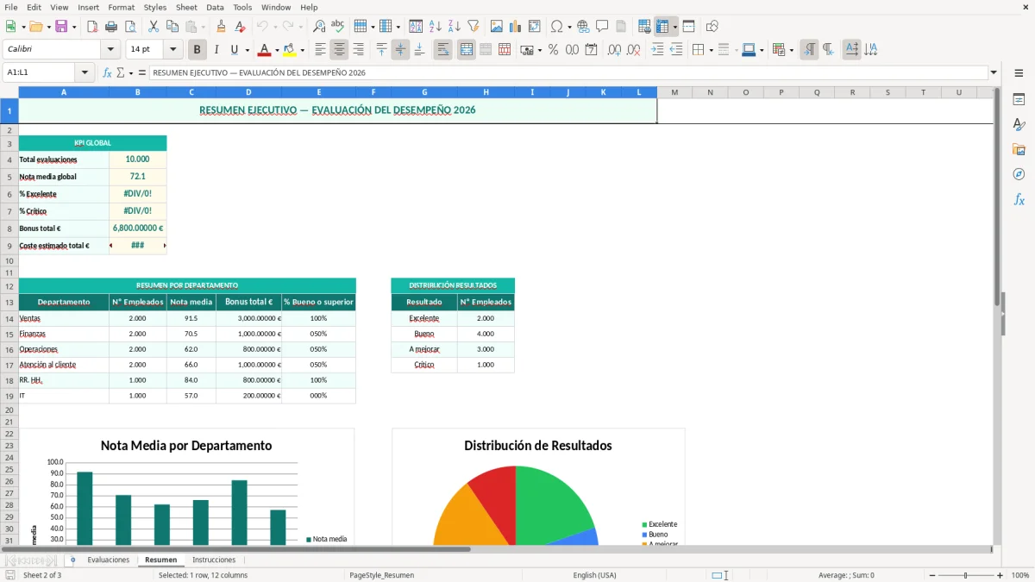Image resolution: width=1035 pixels, height=582 pixels.
Task: Clear direct formatting icon
Action: pyautogui.click(x=240, y=27)
